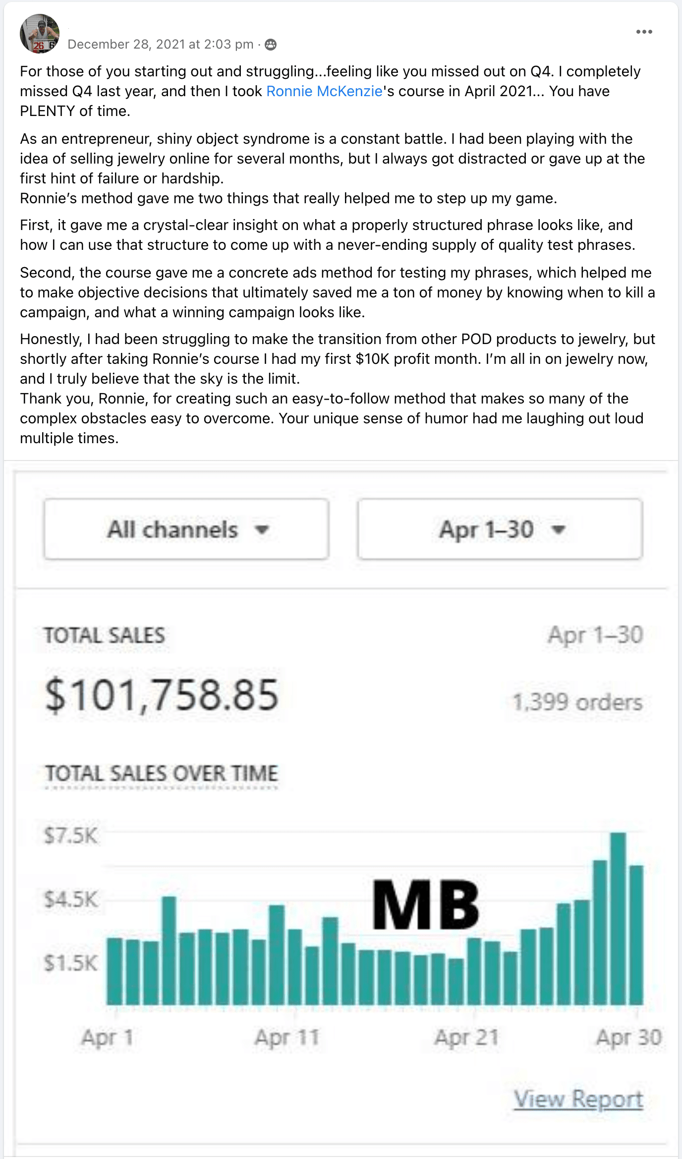682x1159 pixels.
Task: Click the Apr 21 x-axis label
Action: pyautogui.click(x=466, y=1037)
